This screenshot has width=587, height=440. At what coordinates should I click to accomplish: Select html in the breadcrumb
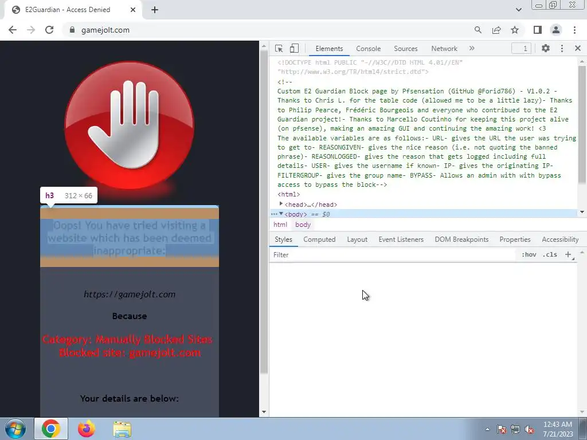280,225
